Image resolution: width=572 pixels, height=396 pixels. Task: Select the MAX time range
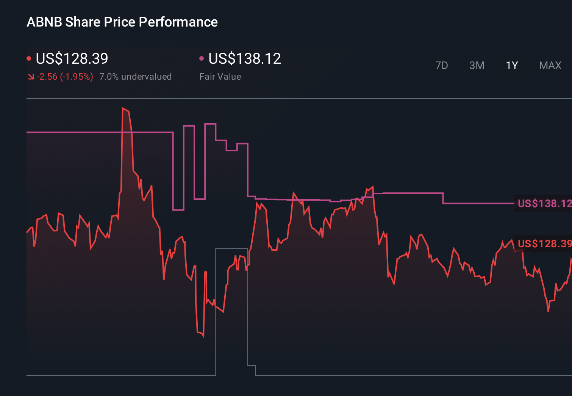[550, 65]
